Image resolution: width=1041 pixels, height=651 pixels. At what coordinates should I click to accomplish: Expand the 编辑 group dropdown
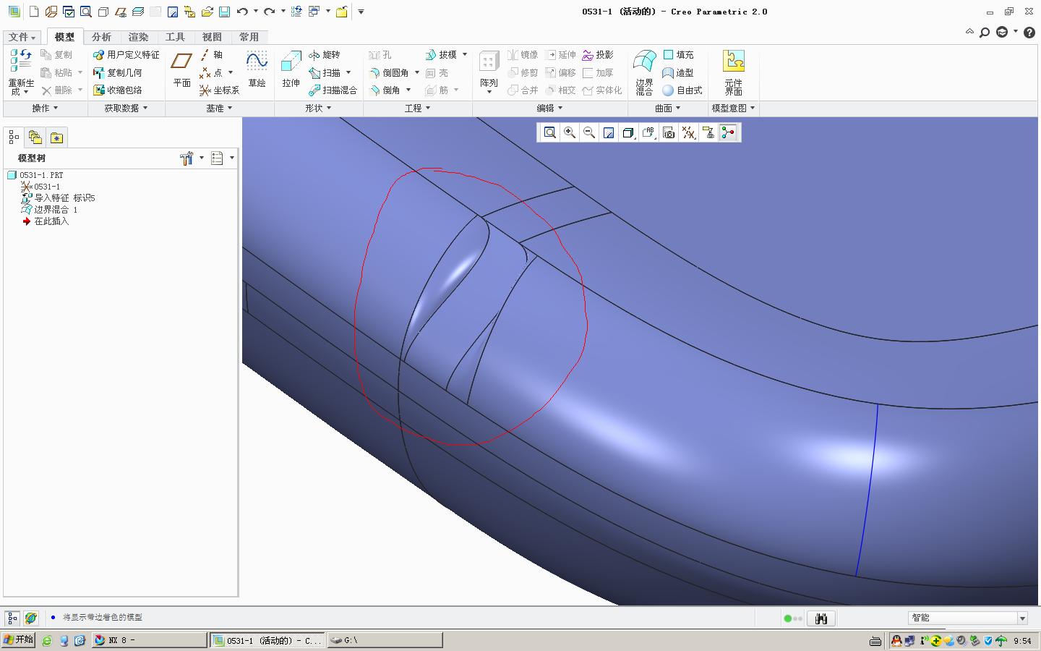549,109
